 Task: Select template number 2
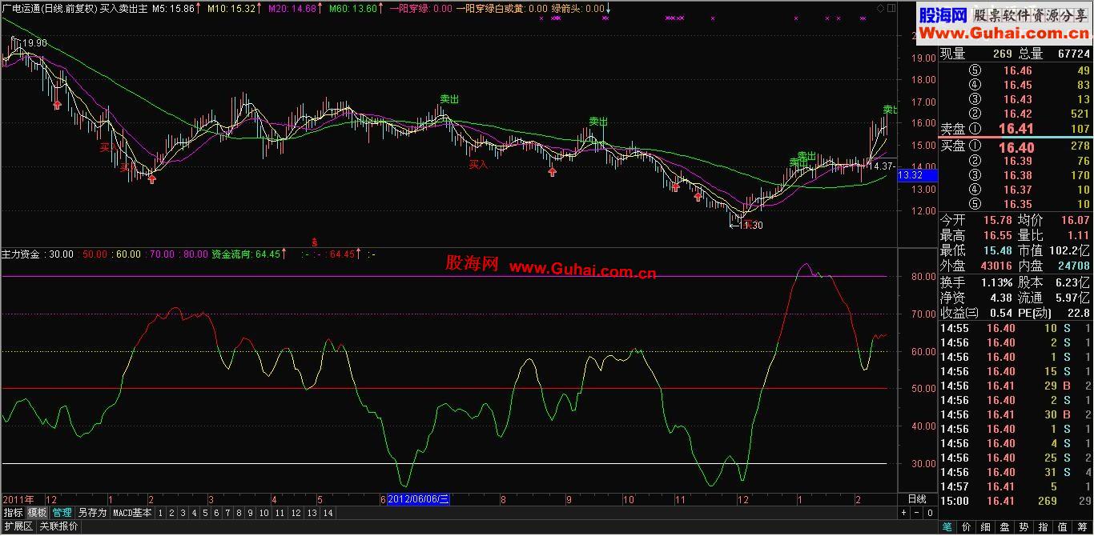[171, 513]
